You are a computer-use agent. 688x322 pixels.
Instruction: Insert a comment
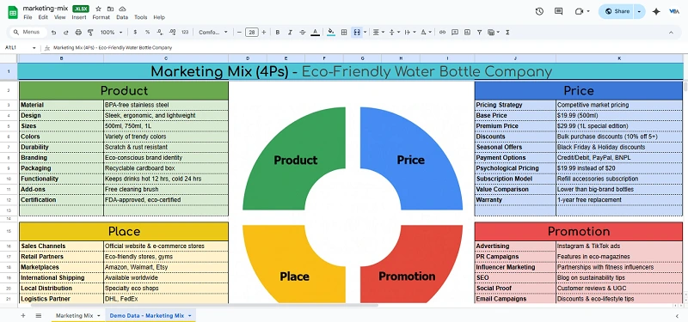[455, 33]
